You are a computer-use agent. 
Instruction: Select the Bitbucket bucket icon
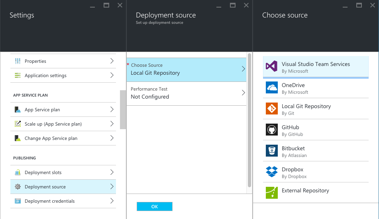click(272, 151)
